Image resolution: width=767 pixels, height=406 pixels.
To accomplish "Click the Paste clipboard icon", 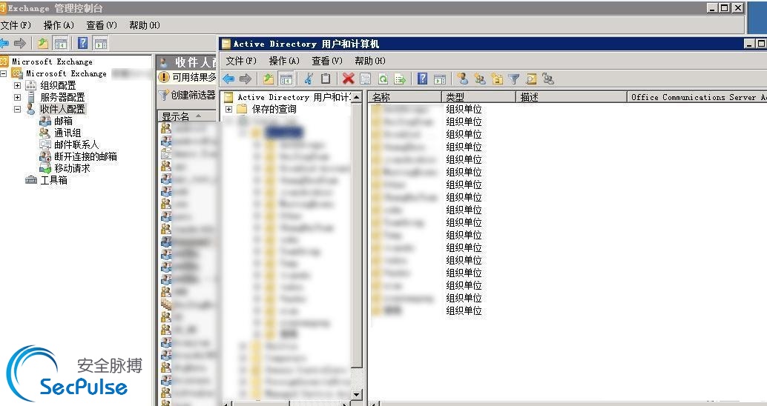I will point(326,79).
